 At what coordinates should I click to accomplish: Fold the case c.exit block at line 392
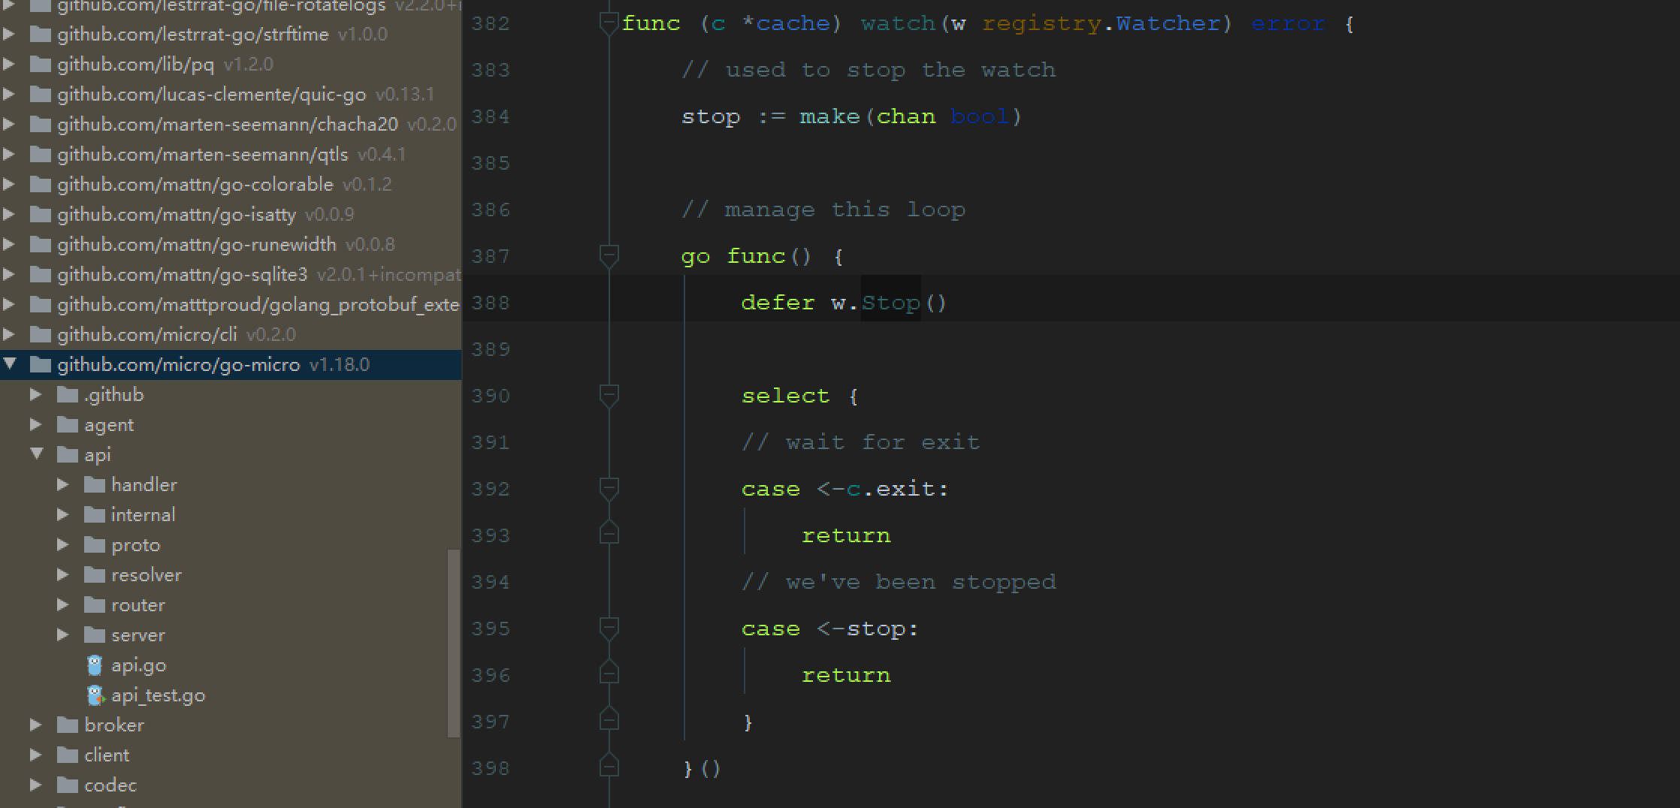point(609,490)
